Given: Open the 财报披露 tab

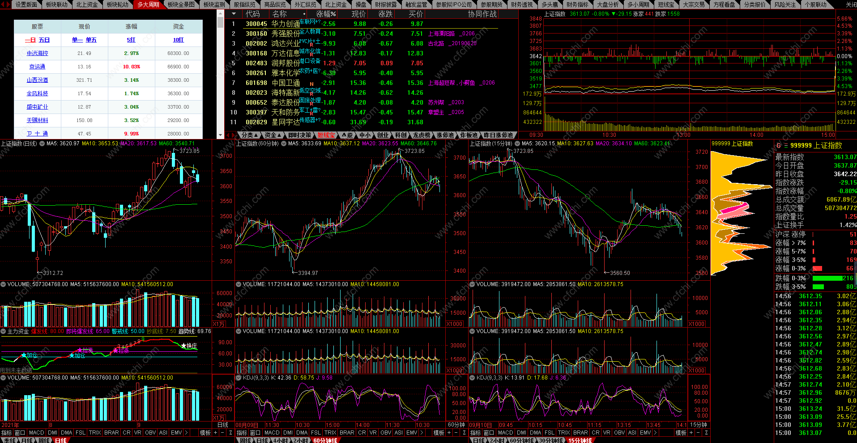Looking at the screenshot, I should [x=385, y=4].
